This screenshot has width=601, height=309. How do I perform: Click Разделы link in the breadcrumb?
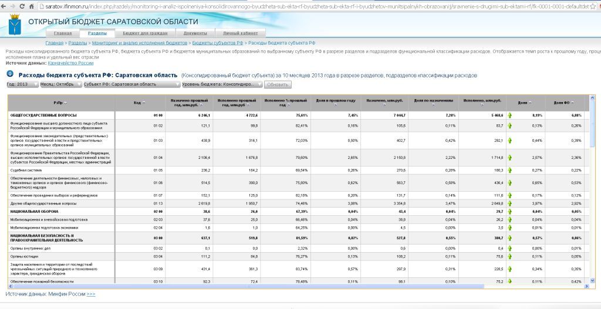[77, 43]
